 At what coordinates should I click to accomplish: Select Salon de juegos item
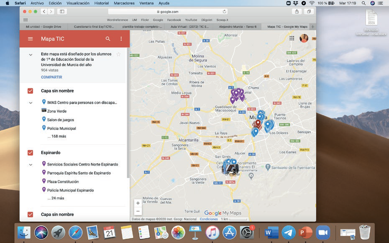(61, 120)
